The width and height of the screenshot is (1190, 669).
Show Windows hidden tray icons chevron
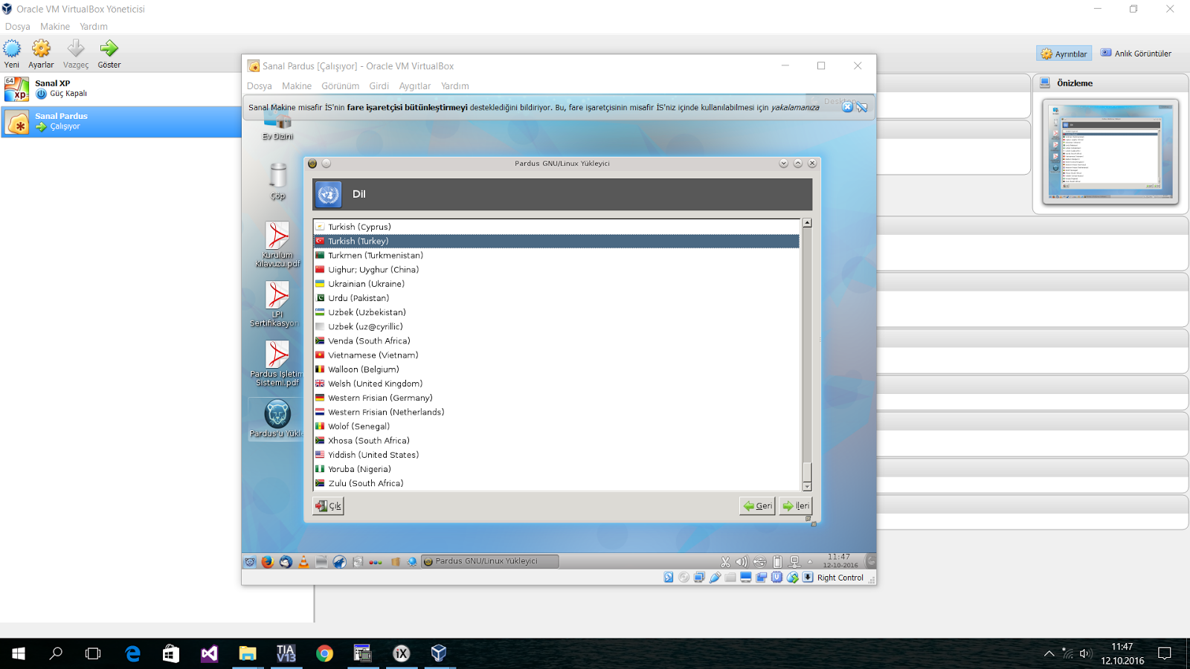(1049, 653)
